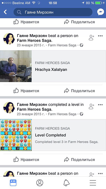
Task: Open three-dots menu on the bottom post
Action: 100,174
